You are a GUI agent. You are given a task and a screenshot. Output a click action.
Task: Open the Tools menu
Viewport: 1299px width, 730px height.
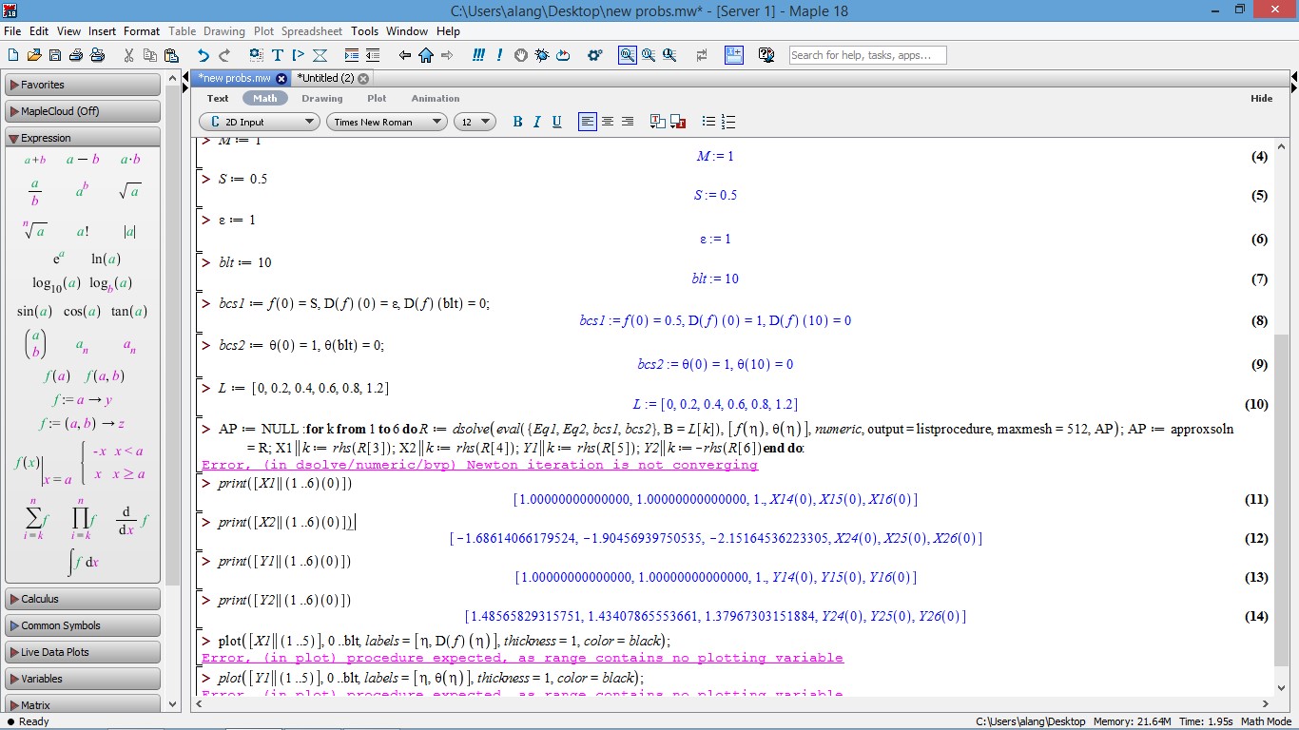[x=364, y=31]
